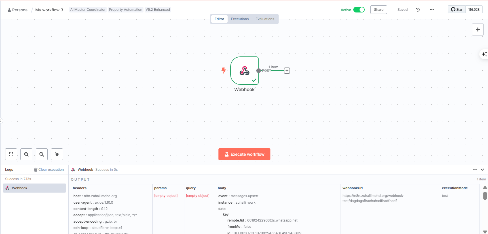Click the Logs panel title
488x234 pixels.
(x=9, y=170)
